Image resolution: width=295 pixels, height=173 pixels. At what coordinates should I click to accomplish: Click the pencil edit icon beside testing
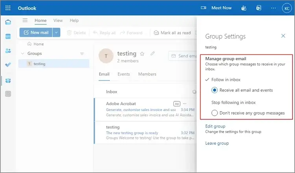[x=153, y=54]
